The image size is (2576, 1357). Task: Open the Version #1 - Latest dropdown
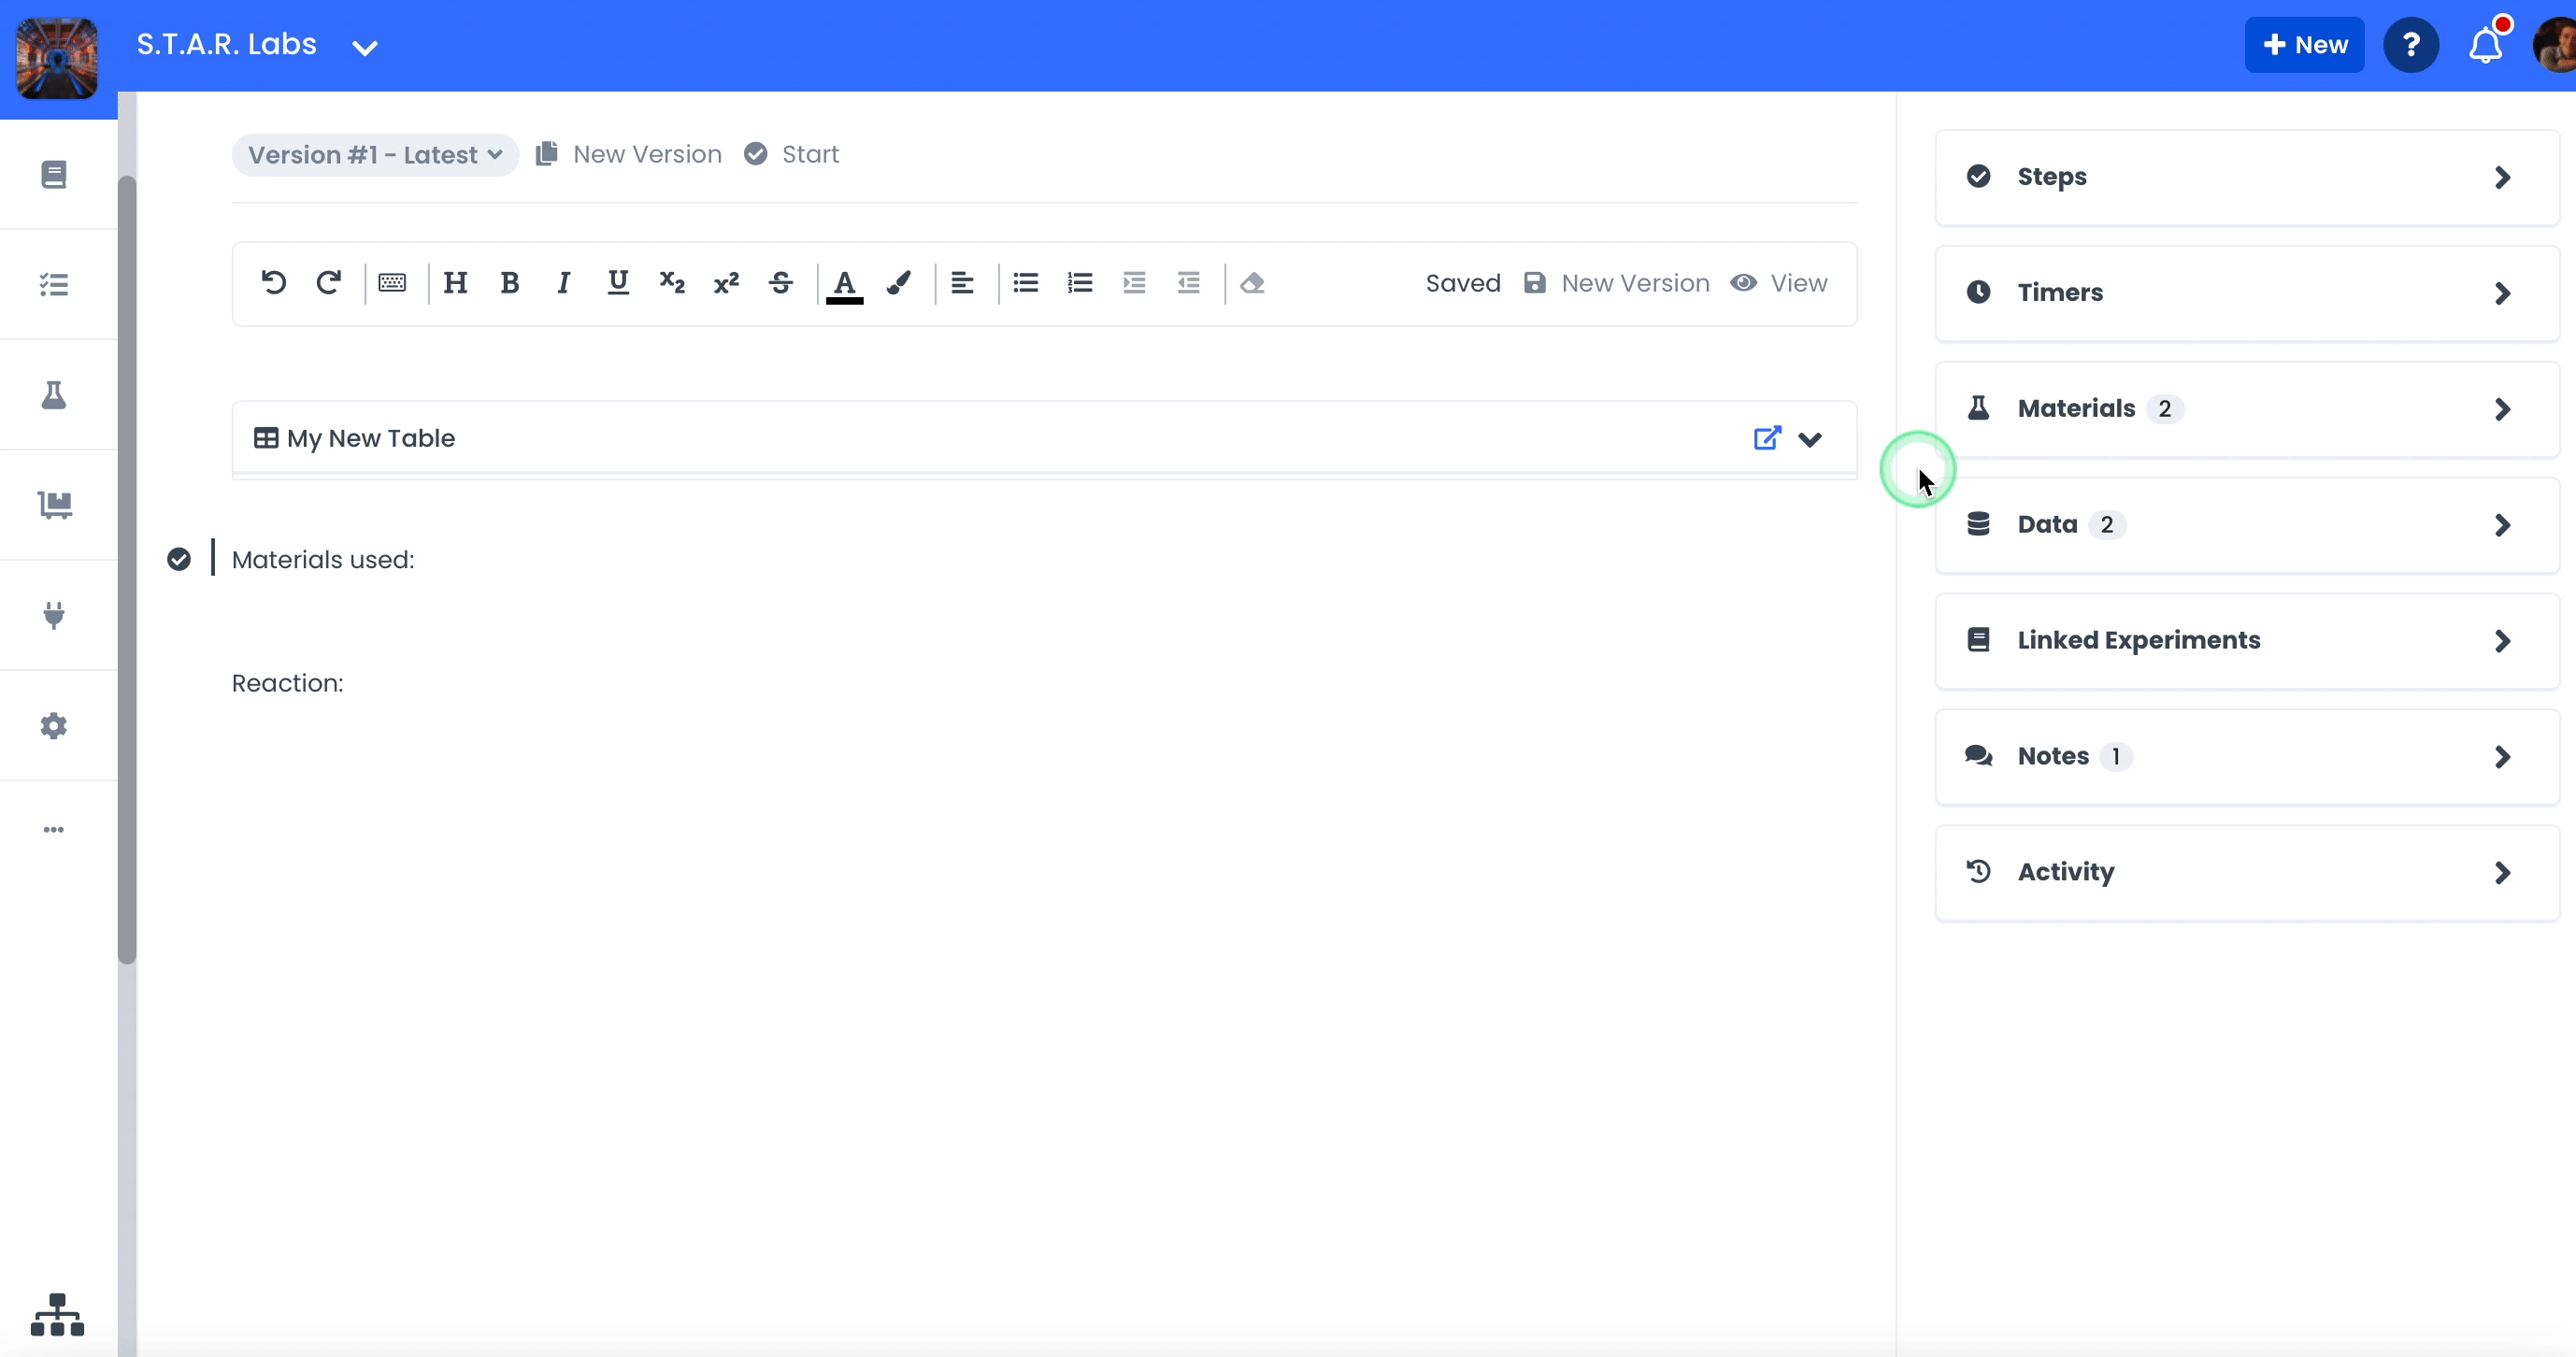click(374, 154)
